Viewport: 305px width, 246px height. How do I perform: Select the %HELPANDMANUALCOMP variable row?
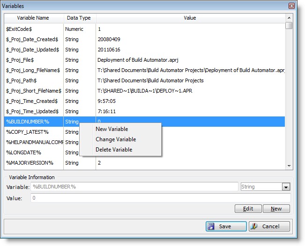(x=144, y=142)
